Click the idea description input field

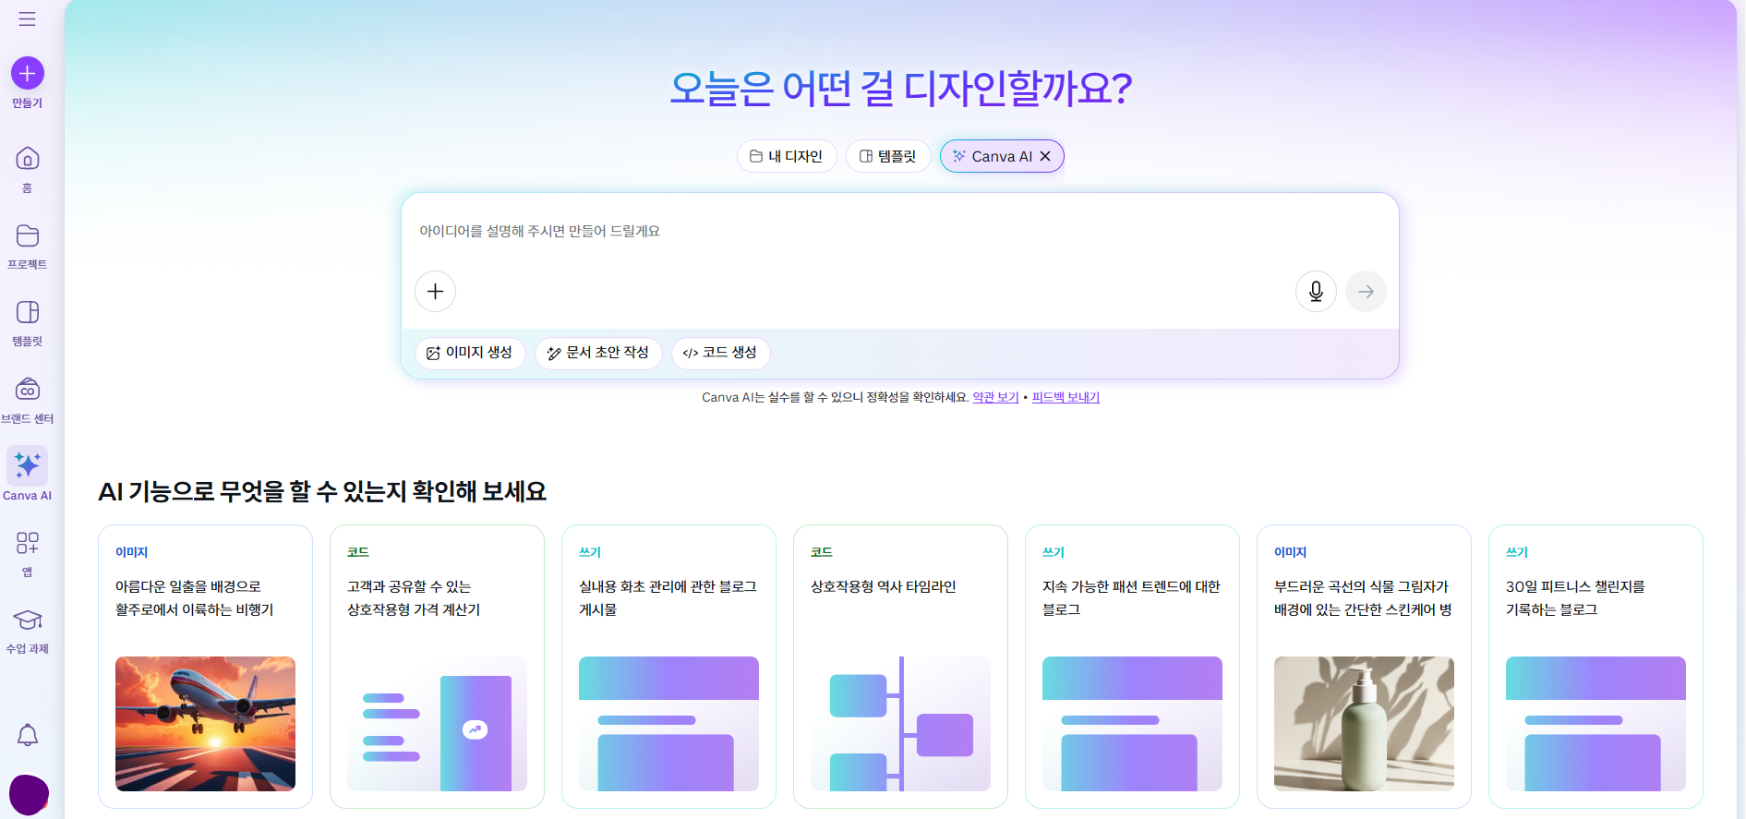[900, 231]
